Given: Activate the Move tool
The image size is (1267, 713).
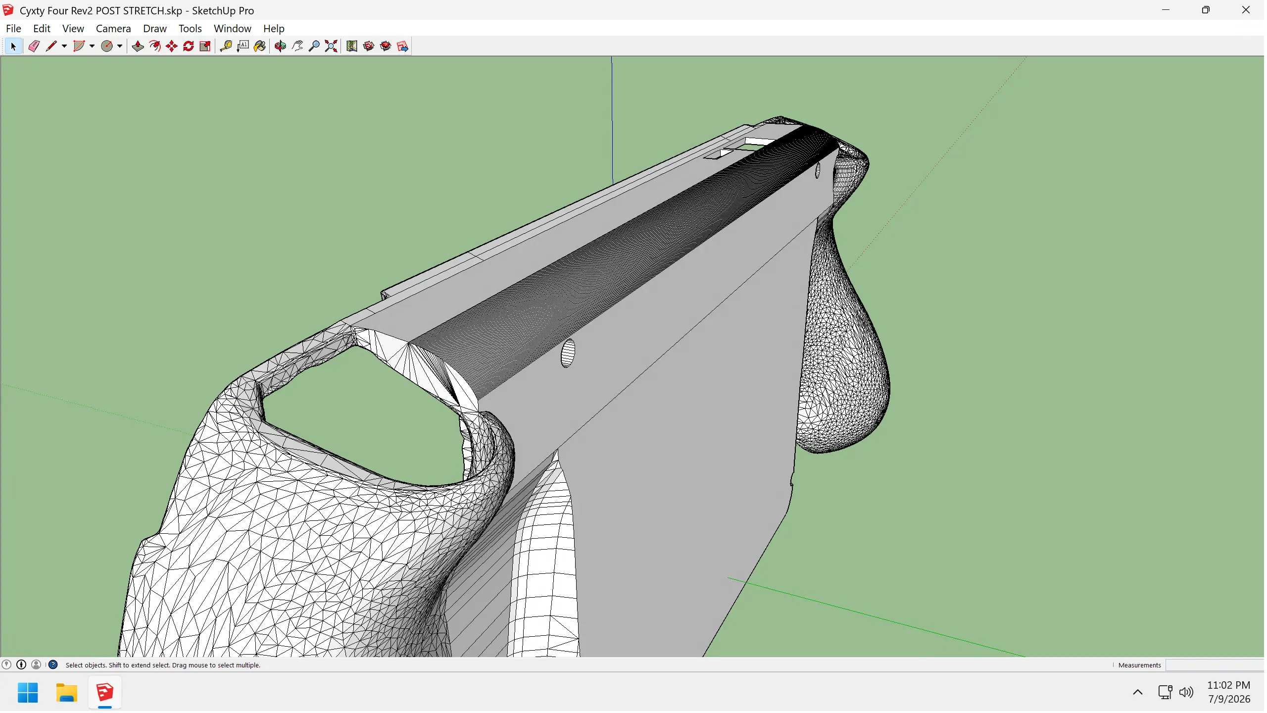Looking at the screenshot, I should (x=172, y=47).
